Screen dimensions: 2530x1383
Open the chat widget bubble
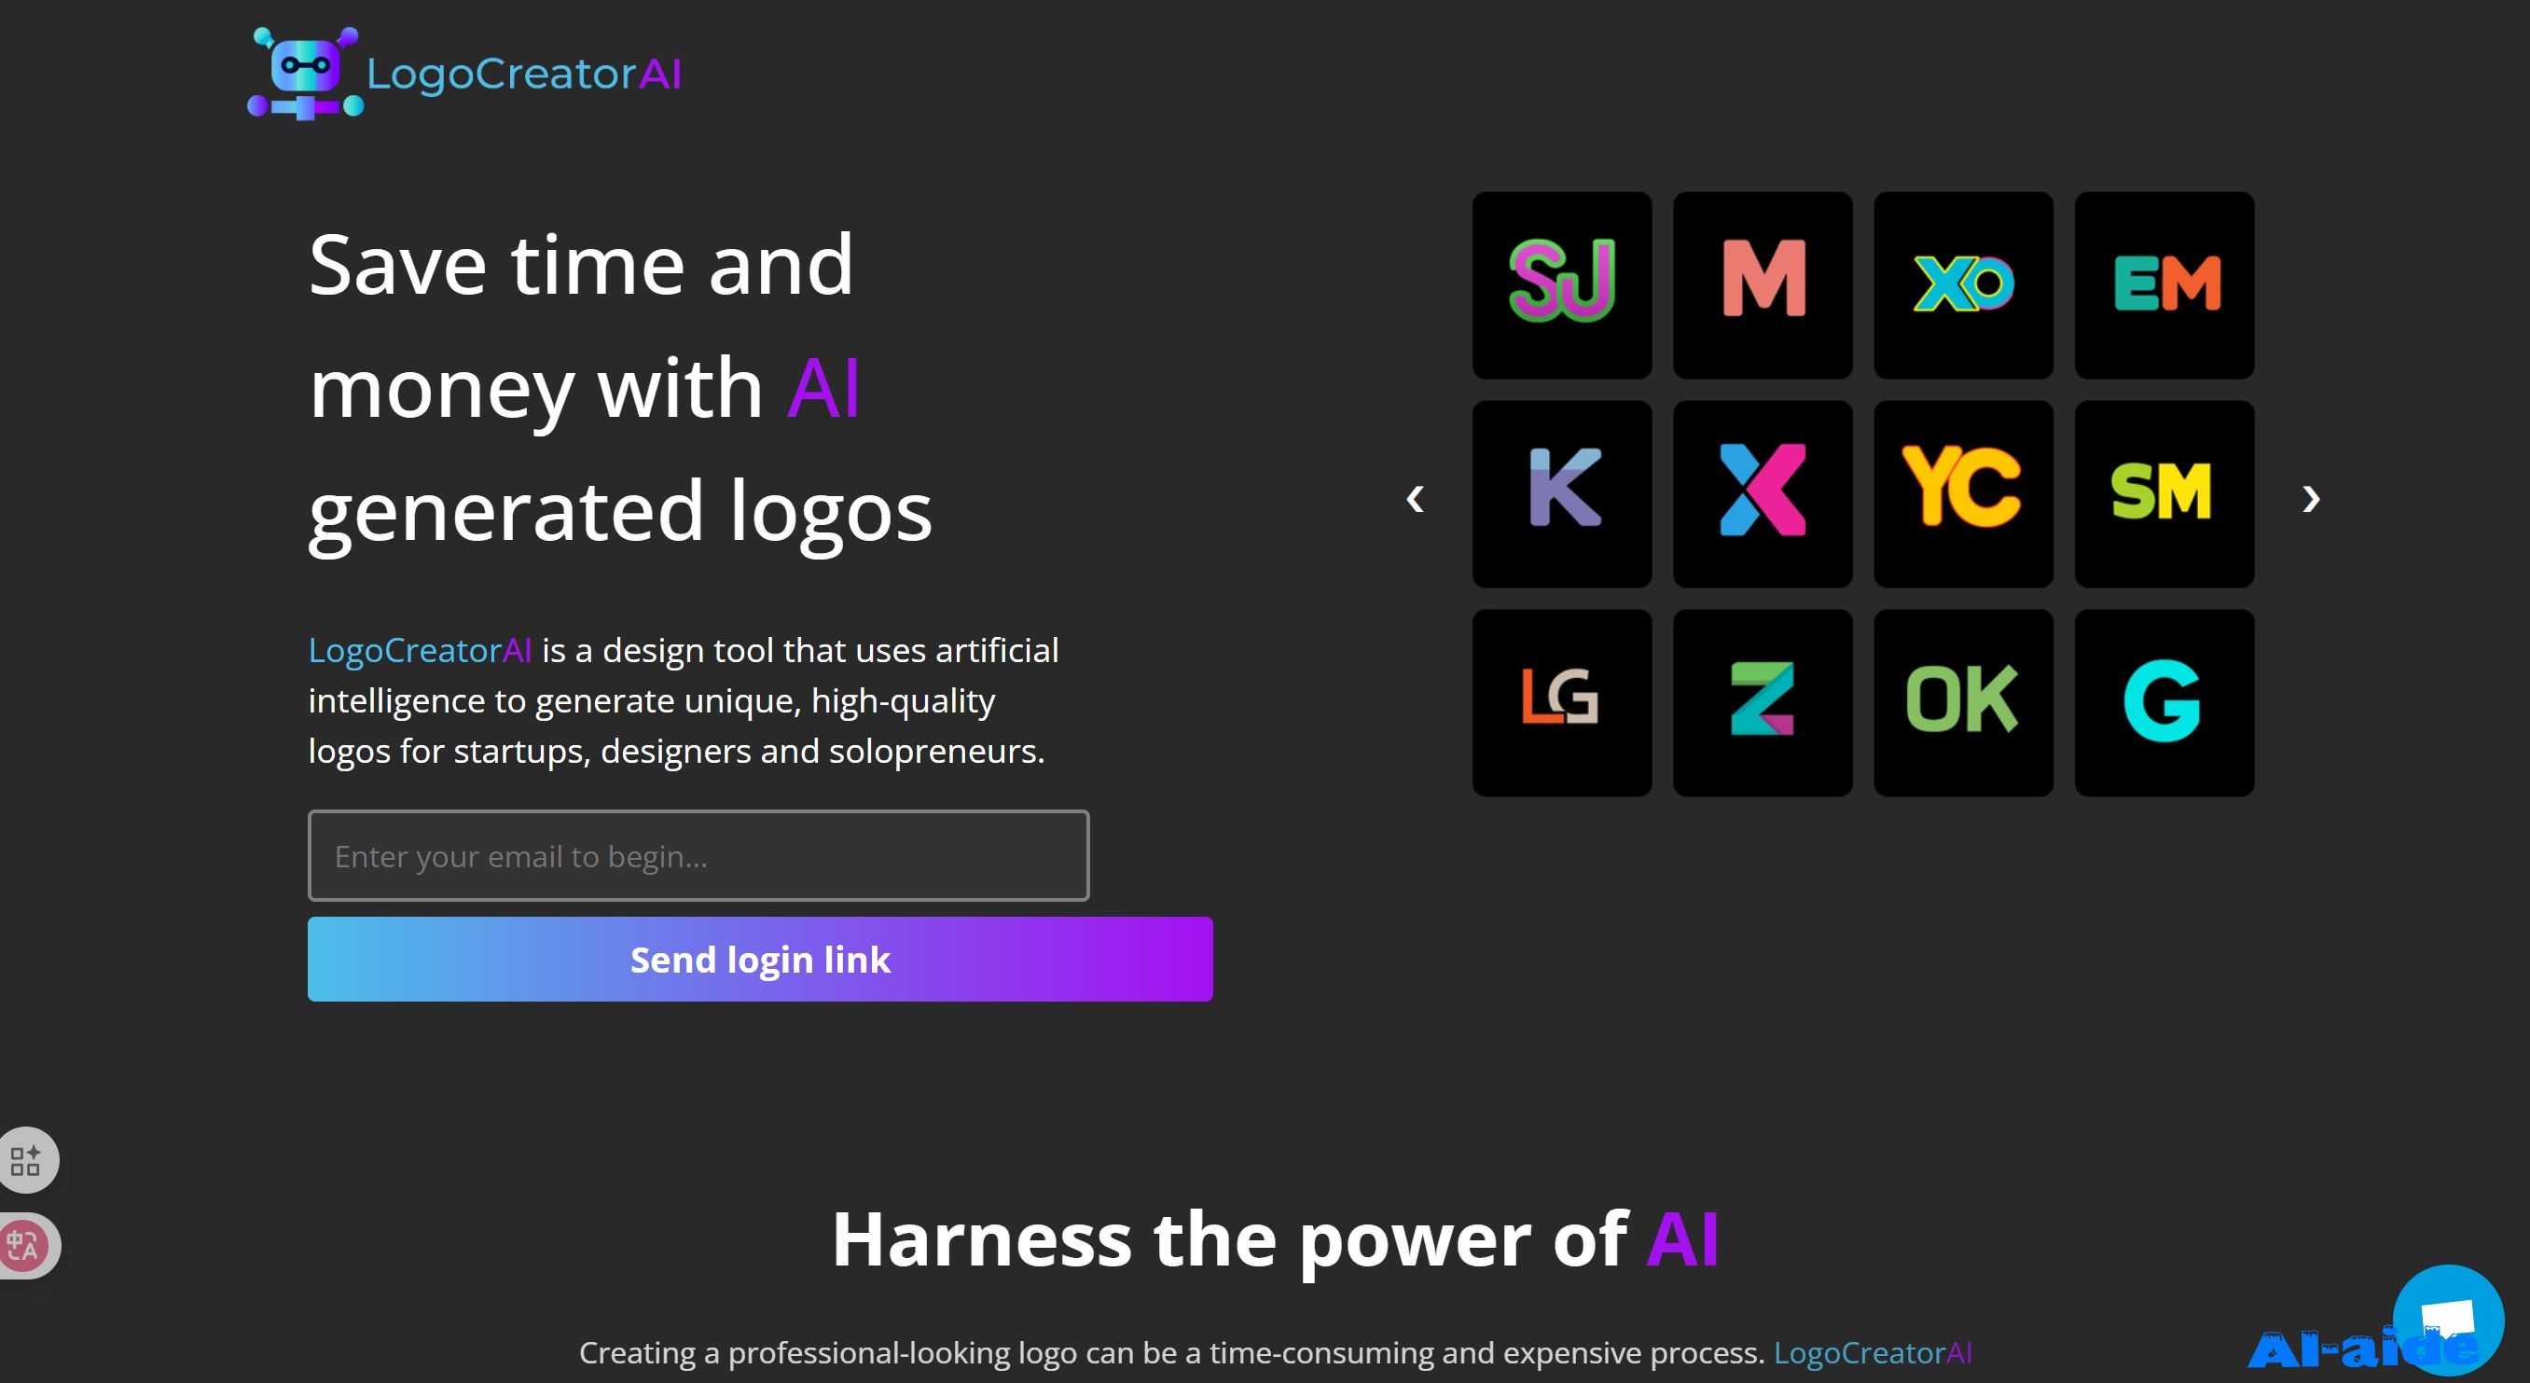tap(2448, 1320)
